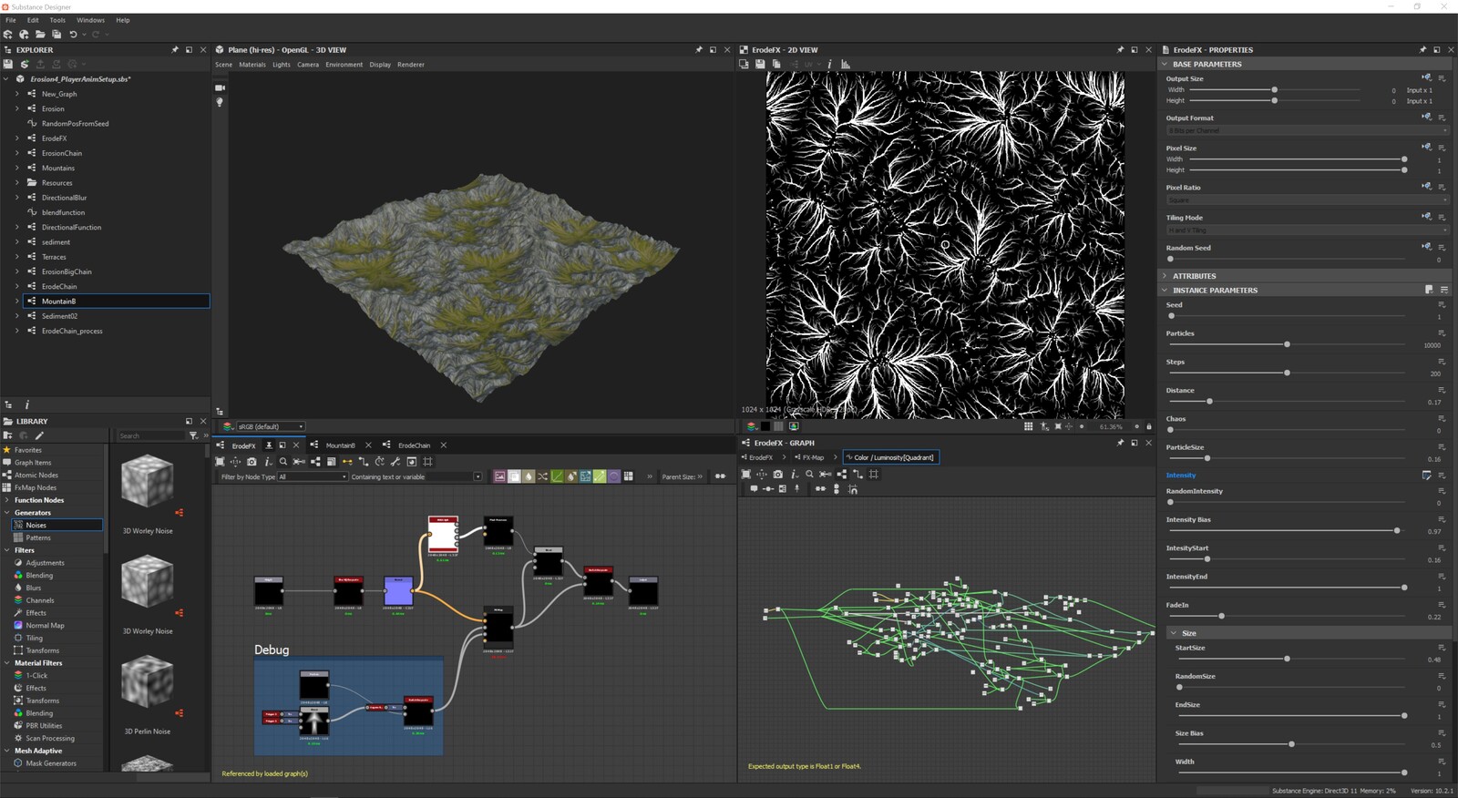Open the Windows menu
1458x798 pixels.
[90, 20]
